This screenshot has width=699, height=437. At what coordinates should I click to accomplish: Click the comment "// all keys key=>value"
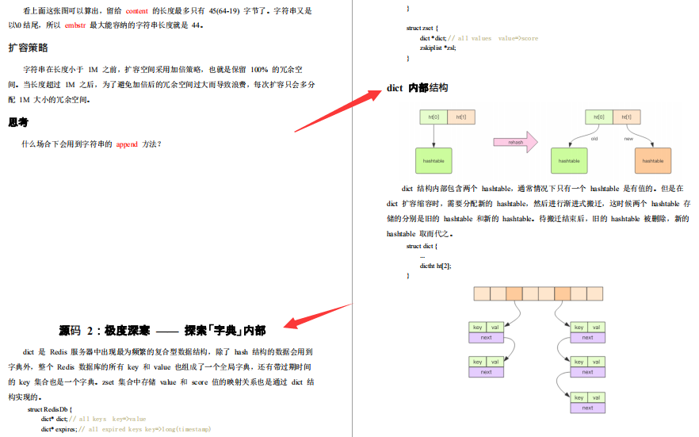point(108,420)
